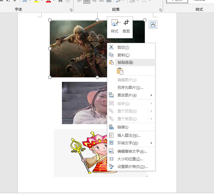This screenshot has height=194, width=214.
Task: Open the Layout Options button beside the picture
Action: click(153, 25)
